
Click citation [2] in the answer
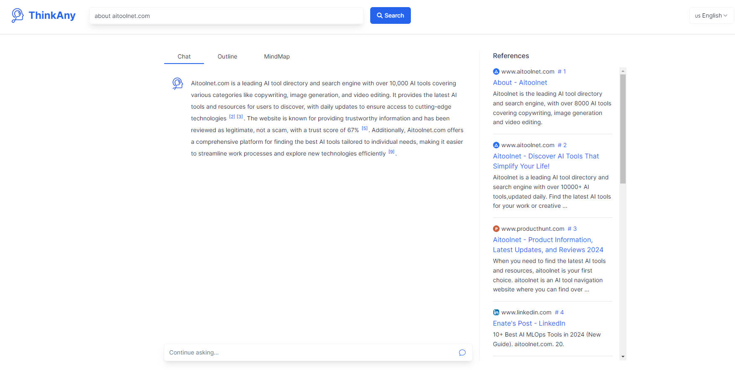pos(232,117)
